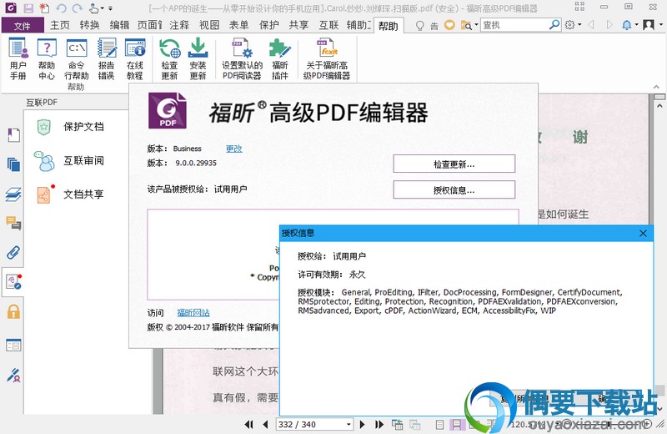667x434 pixels.
Task: Open the bookmarks panel in the sidebar
Action: tap(13, 135)
